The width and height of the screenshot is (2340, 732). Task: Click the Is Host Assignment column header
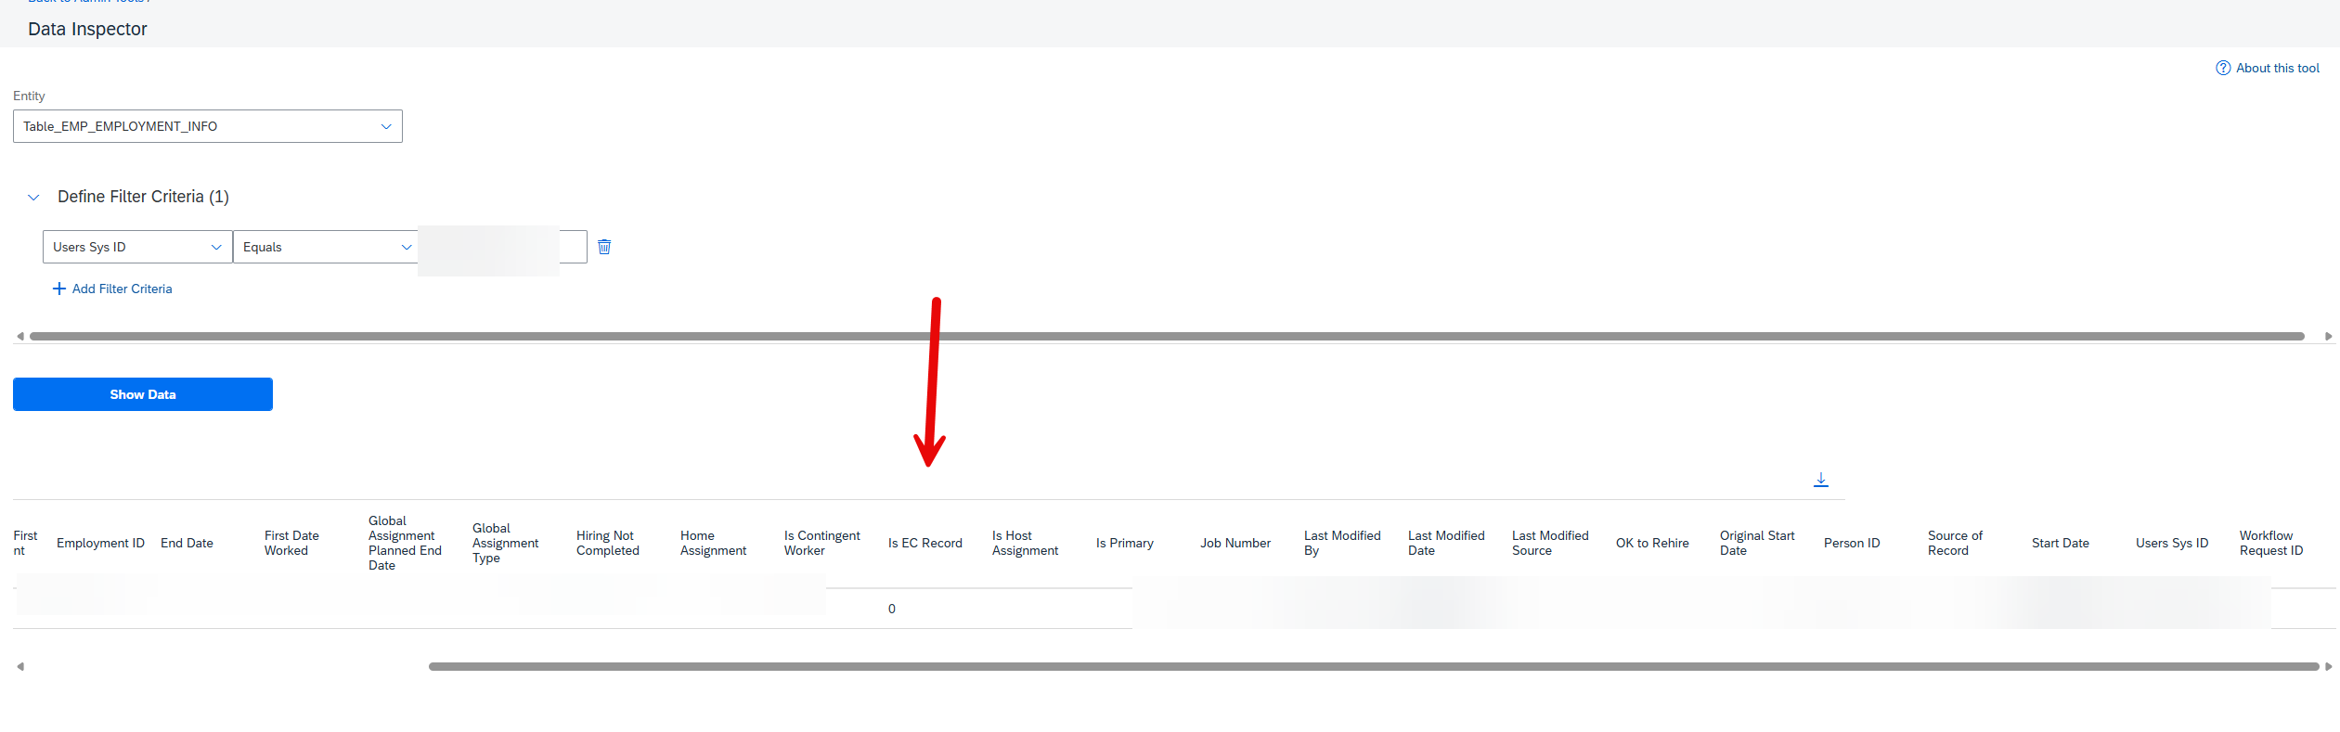click(1025, 543)
